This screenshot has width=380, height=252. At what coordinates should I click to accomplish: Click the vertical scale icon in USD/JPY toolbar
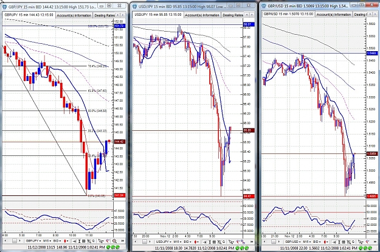click(210, 242)
